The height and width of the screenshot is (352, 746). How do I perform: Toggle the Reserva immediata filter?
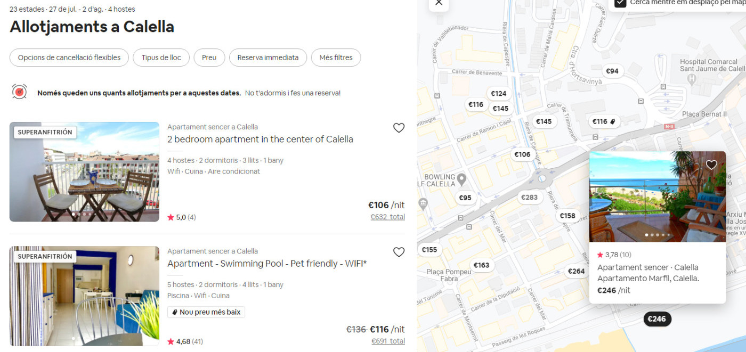[267, 58]
